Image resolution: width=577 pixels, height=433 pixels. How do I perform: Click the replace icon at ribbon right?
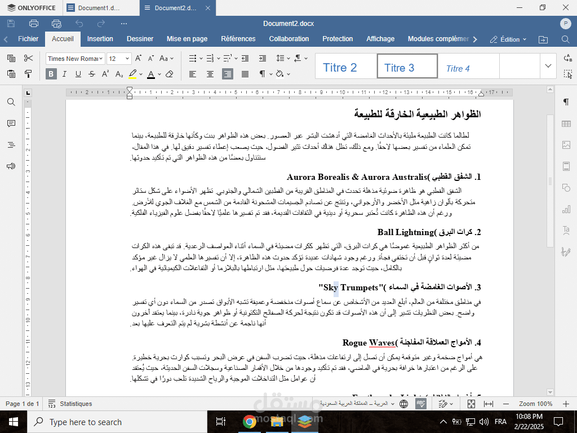click(568, 58)
